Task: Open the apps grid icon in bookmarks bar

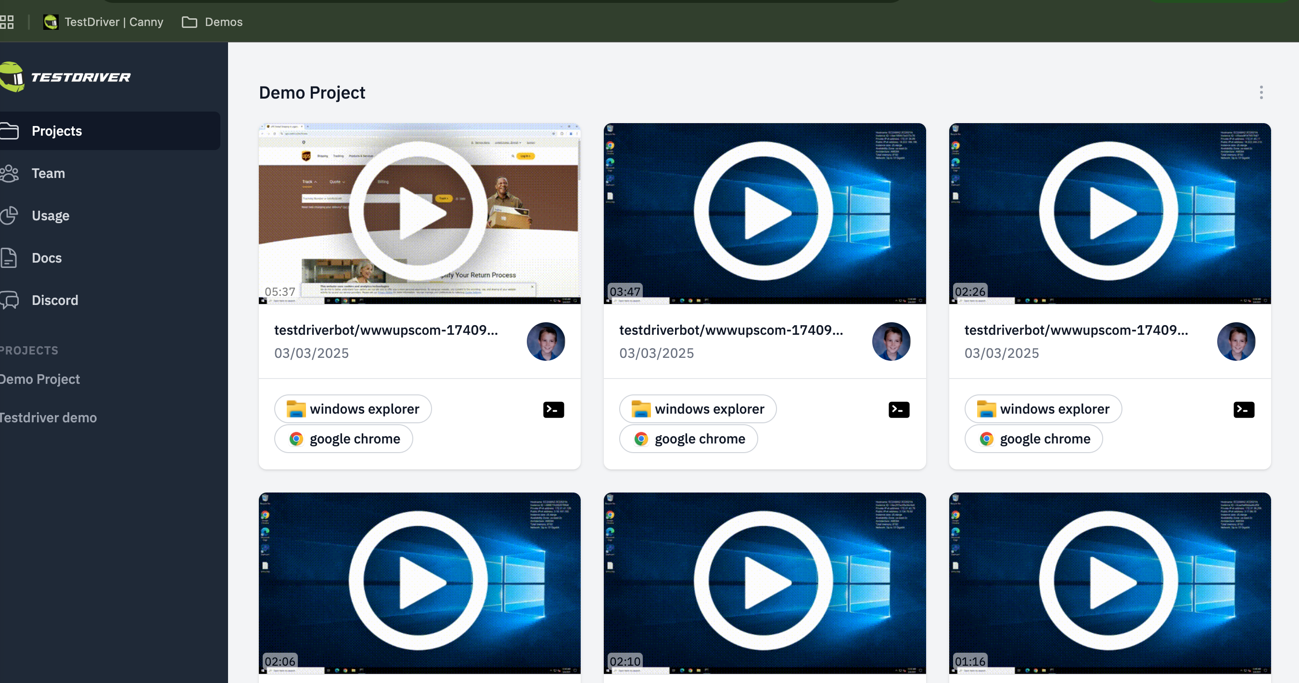Action: (7, 22)
